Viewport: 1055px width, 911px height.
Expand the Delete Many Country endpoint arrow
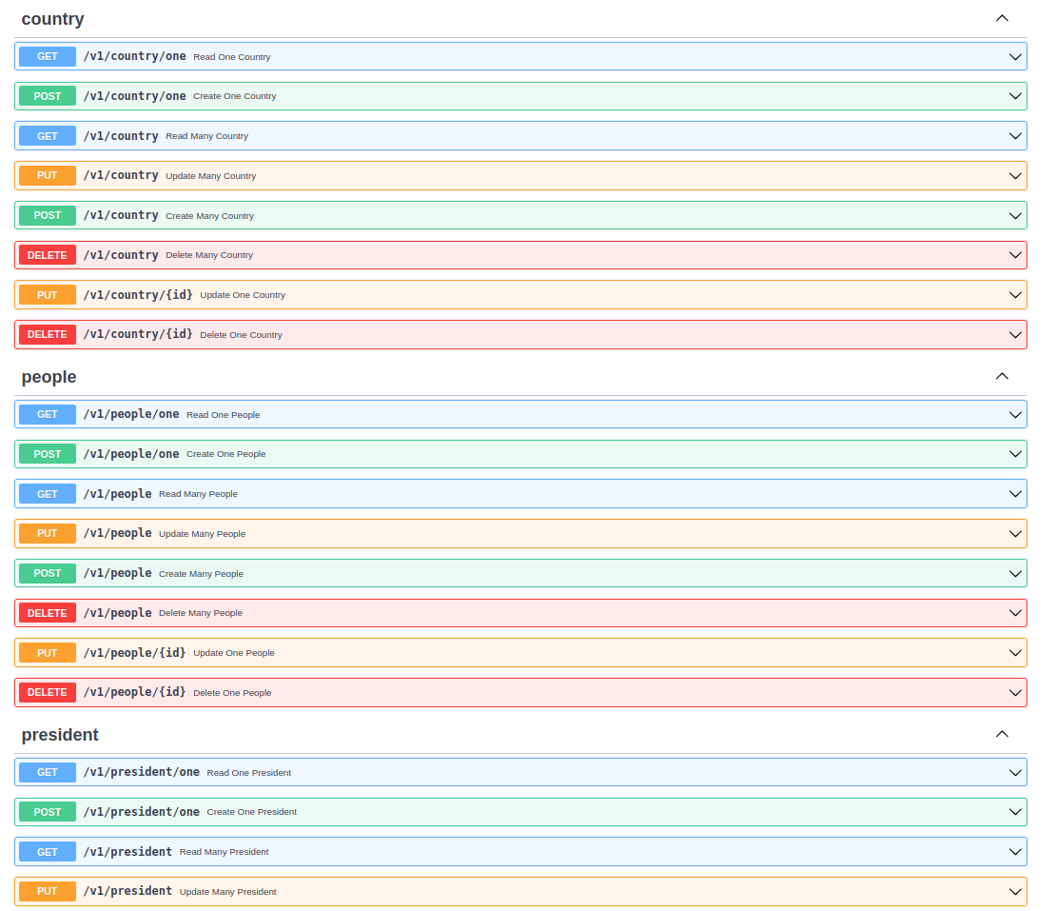[1015, 255]
